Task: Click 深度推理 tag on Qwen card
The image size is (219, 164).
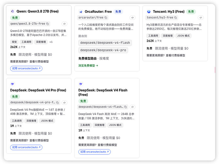Action: pos(41,42)
